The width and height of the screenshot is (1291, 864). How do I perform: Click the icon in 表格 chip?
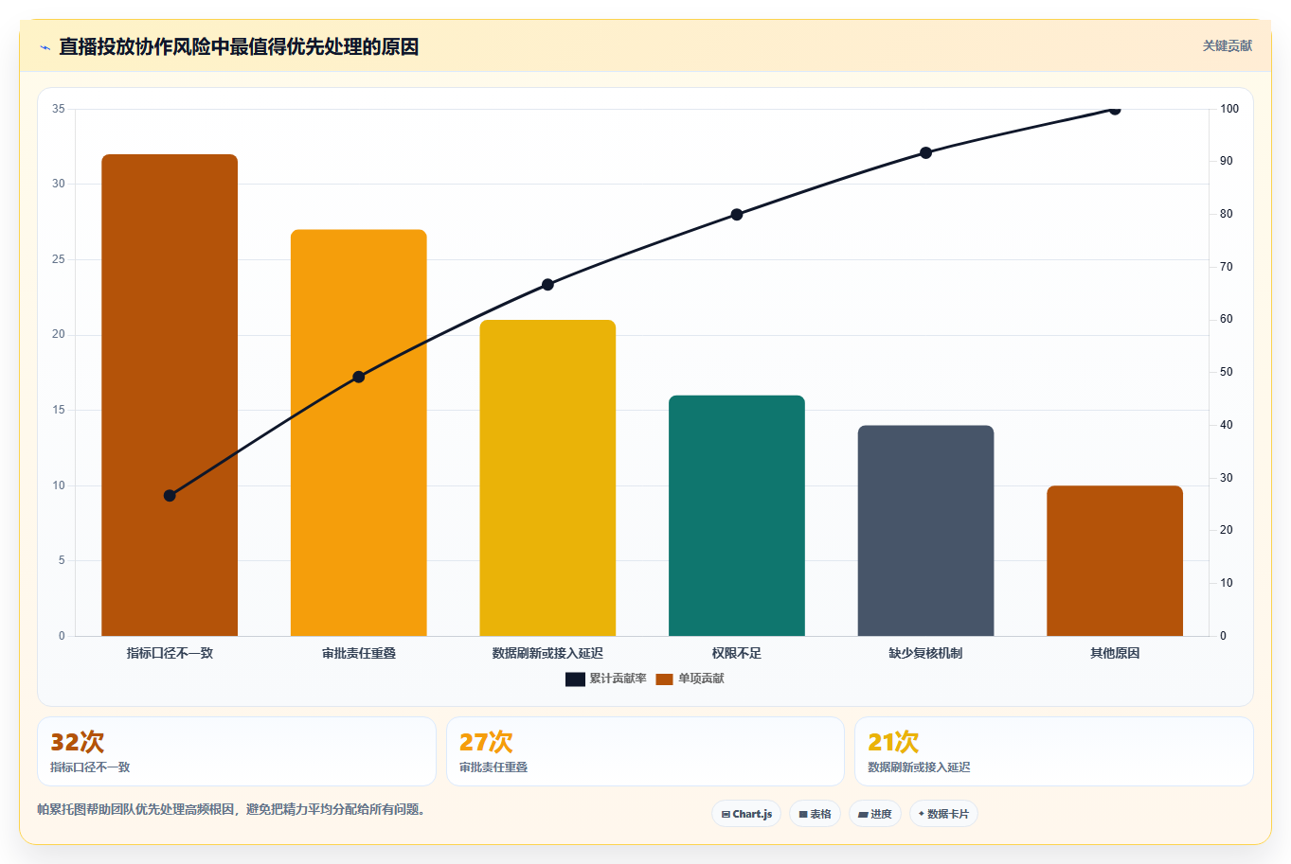(803, 814)
